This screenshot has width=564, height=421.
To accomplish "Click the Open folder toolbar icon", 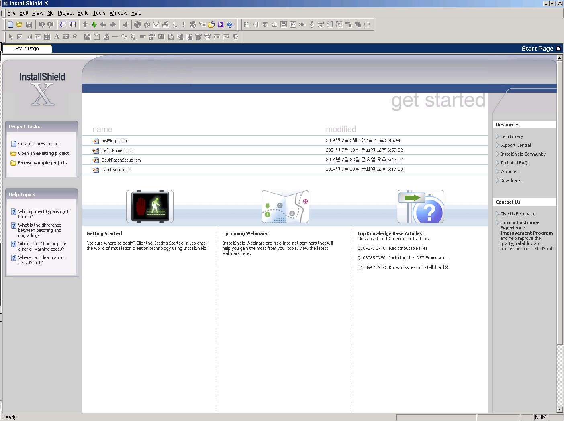I will [19, 24].
